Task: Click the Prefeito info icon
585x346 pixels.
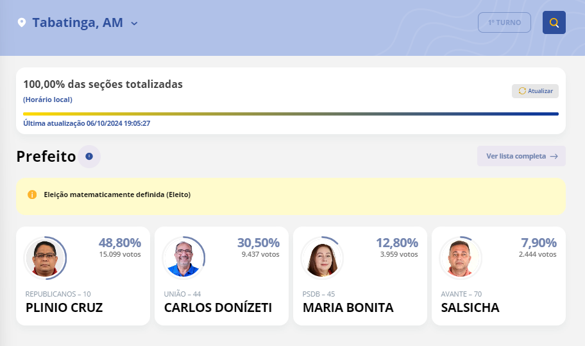Action: click(x=89, y=156)
